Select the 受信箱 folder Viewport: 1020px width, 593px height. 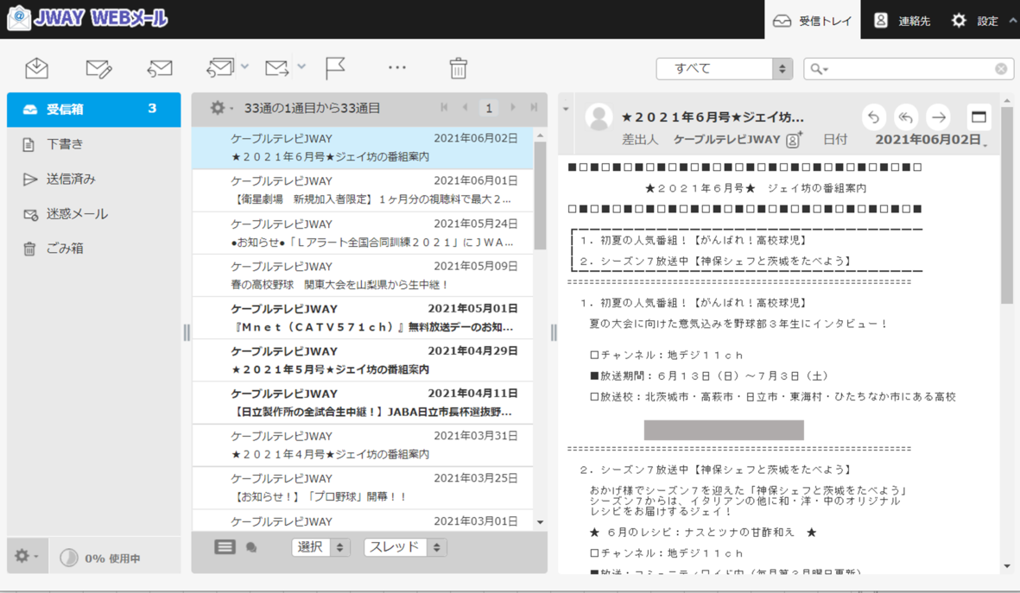(x=93, y=110)
